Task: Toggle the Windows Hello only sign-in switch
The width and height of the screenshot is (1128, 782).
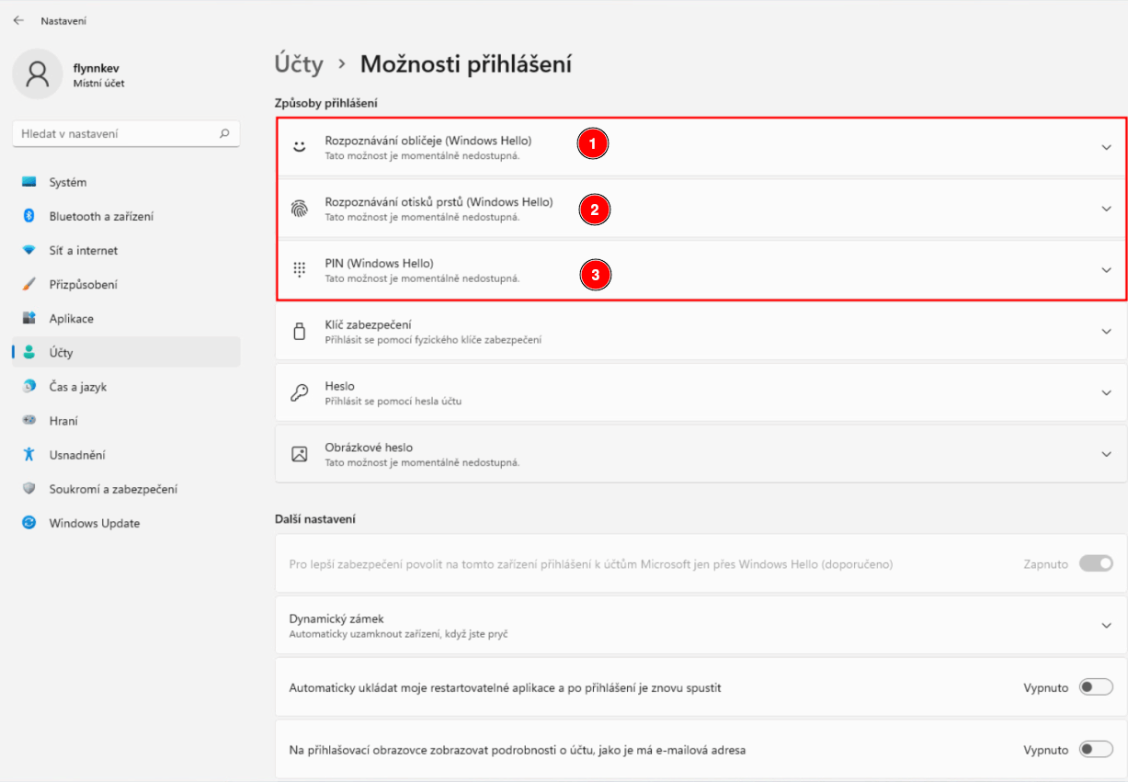Action: [1096, 563]
